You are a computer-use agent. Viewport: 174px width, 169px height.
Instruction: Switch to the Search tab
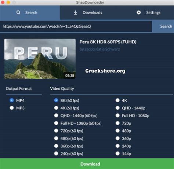click(30, 13)
